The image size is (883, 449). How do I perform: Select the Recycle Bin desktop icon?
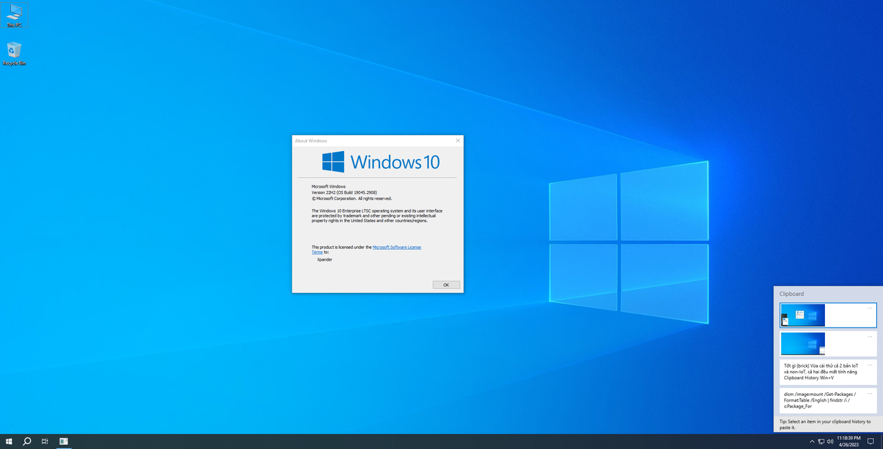click(x=14, y=54)
